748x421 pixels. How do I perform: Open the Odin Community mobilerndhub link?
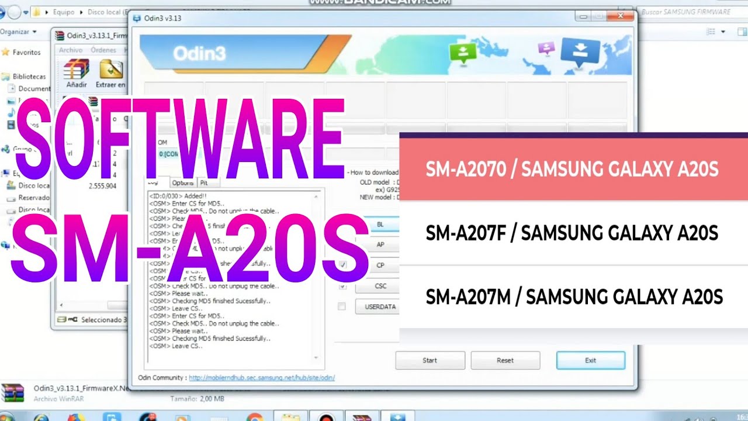[262, 378]
